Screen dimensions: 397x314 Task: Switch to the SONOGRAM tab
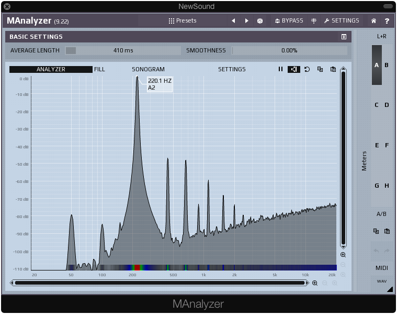[x=148, y=69]
